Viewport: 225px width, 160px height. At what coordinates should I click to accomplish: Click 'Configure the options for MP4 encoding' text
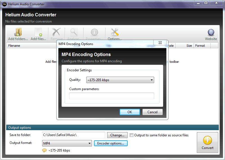[x=92, y=61]
